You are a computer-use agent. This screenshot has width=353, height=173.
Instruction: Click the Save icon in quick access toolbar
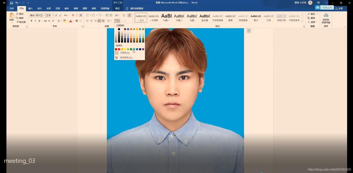[11, 3]
